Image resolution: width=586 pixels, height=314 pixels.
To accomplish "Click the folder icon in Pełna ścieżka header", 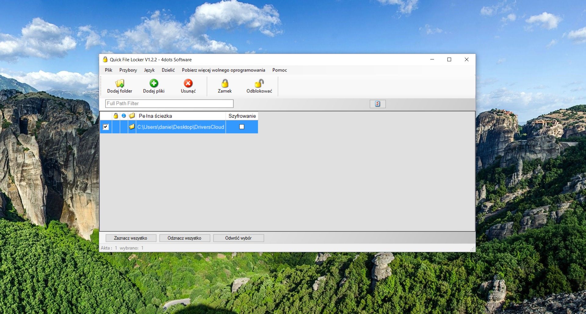I will click(132, 116).
